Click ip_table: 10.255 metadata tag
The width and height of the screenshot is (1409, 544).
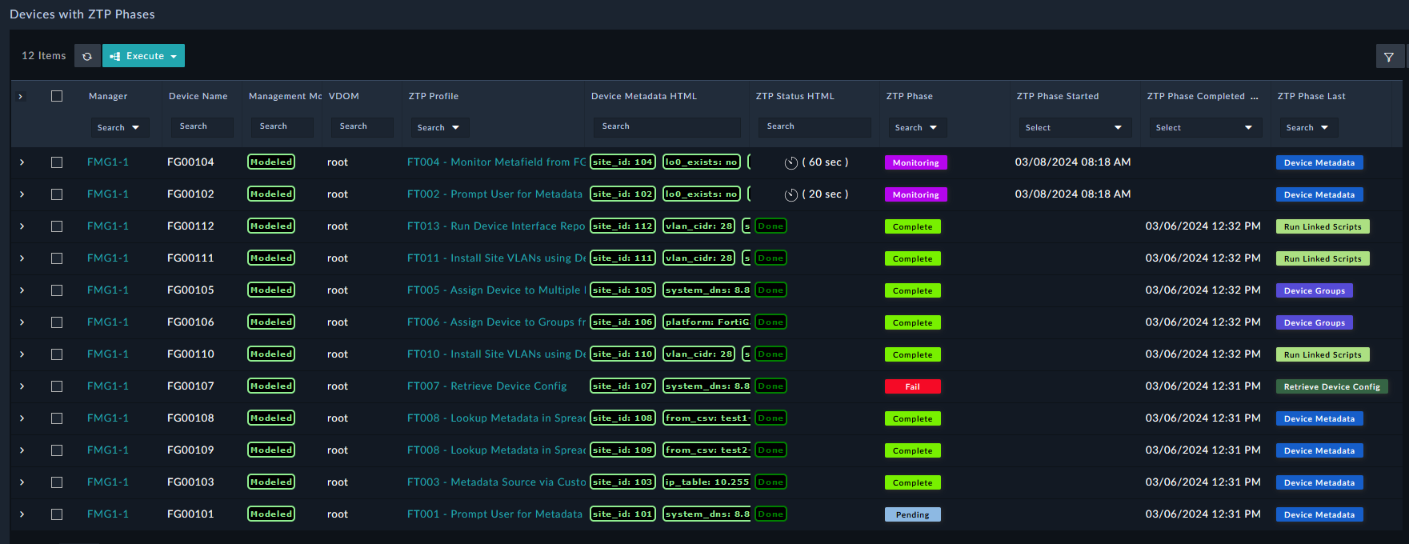707,482
